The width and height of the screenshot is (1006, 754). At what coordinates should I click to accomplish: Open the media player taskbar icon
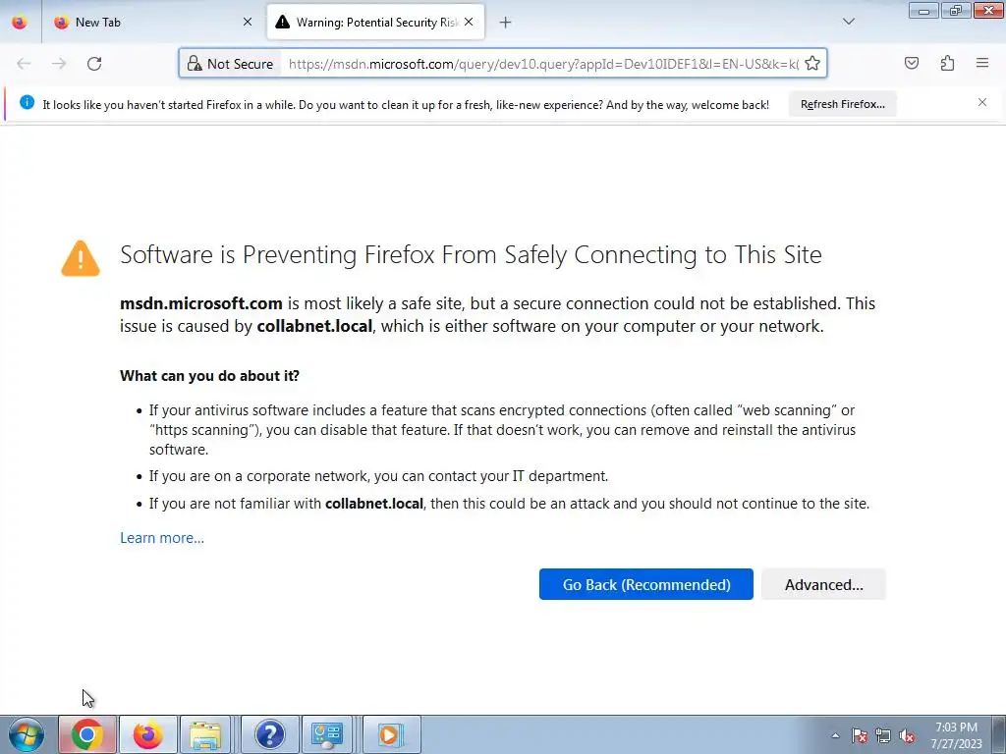pyautogui.click(x=390, y=734)
